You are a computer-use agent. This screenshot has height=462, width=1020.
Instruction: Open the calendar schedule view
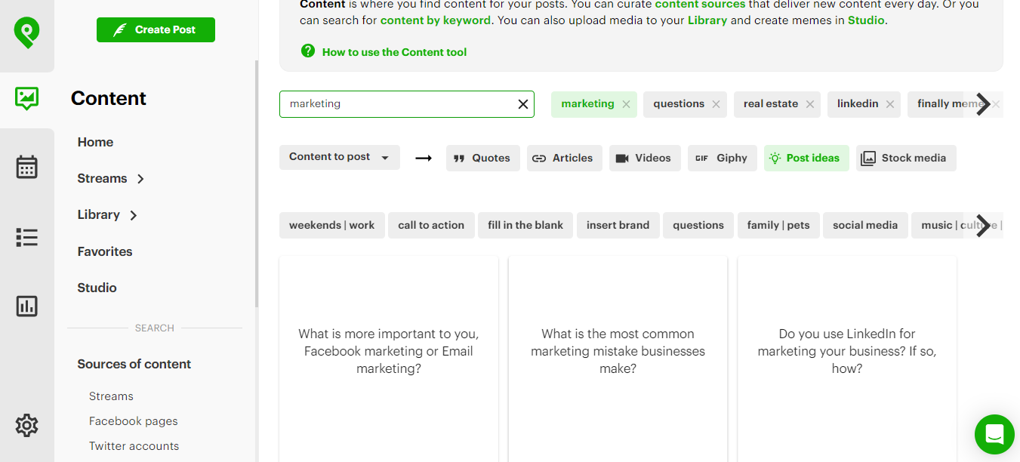[27, 168]
